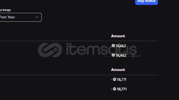Click the Date Range label
Screen dimensions: 179x100
[x=5, y=10]
